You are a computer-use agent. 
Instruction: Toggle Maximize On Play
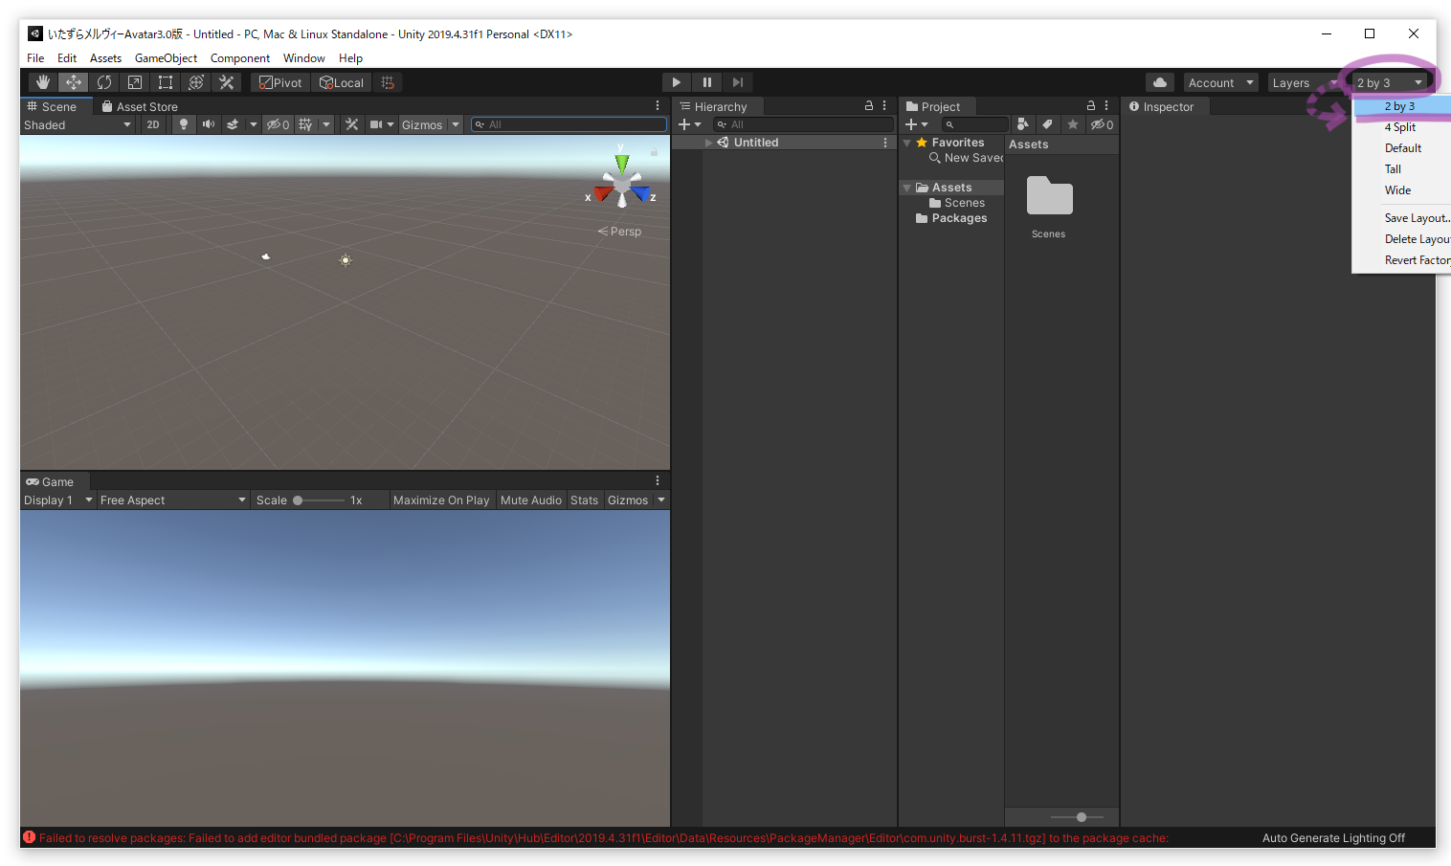(x=441, y=500)
